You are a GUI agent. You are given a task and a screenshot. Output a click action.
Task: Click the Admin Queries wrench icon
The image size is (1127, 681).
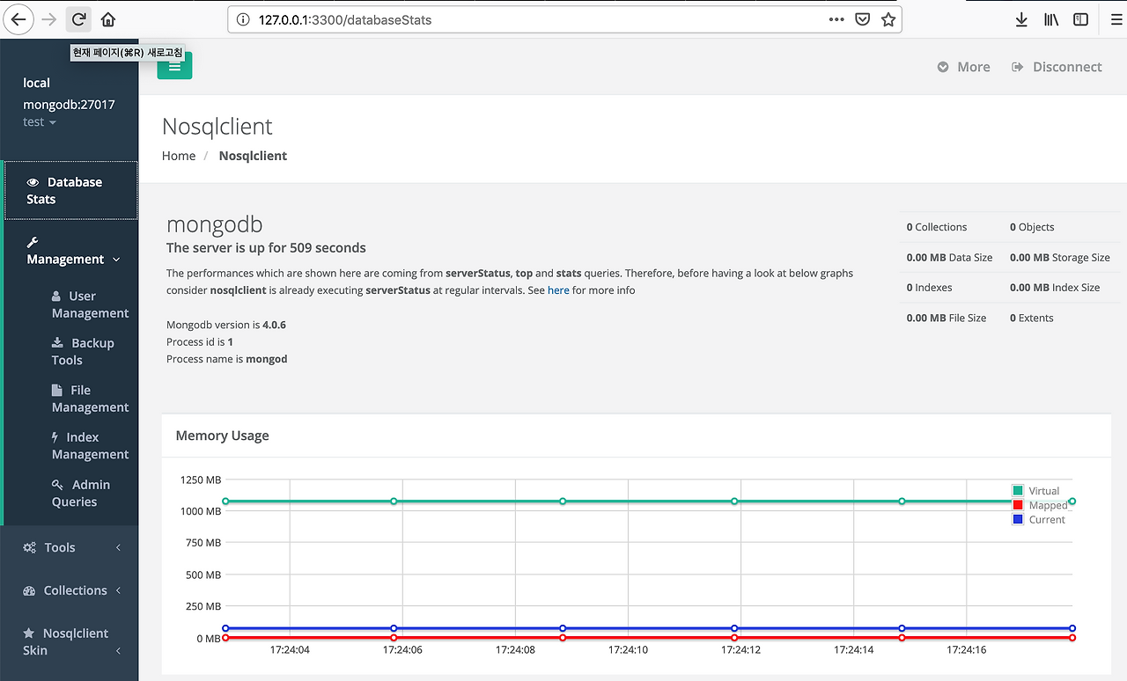point(57,485)
